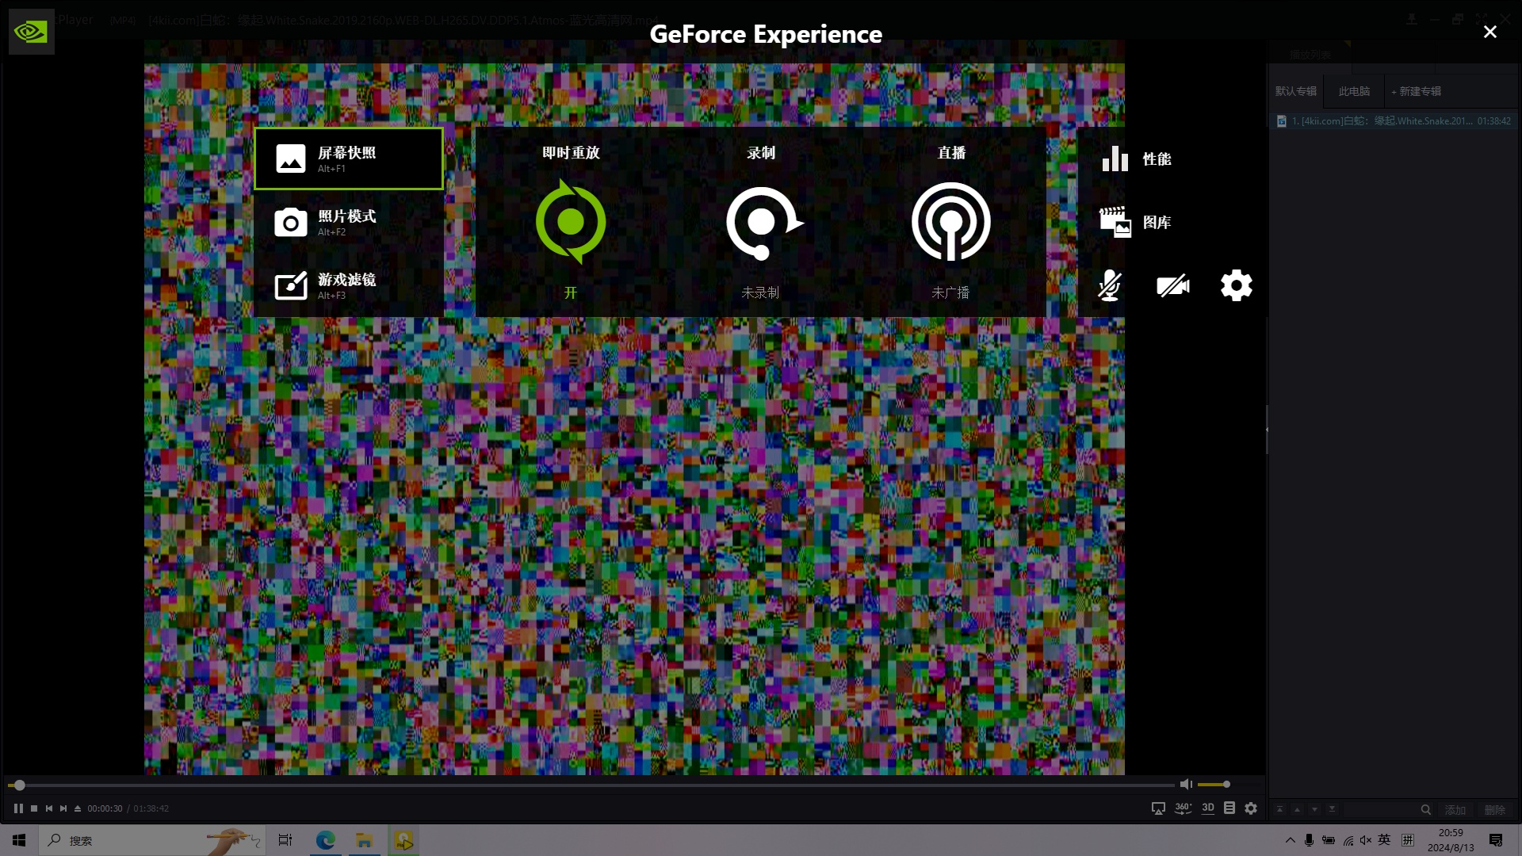Click the performance bar chart icon
This screenshot has width=1522, height=856.
point(1115,159)
